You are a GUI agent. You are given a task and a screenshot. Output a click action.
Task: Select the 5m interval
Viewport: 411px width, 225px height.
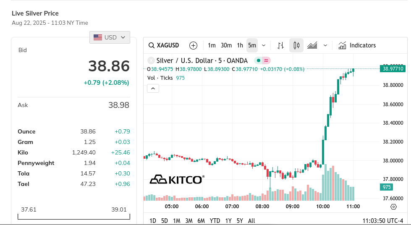coord(252,45)
